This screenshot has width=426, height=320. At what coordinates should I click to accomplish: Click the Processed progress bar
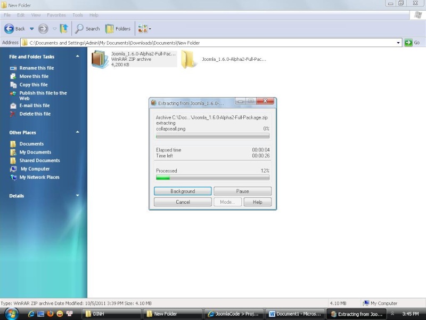(x=212, y=178)
